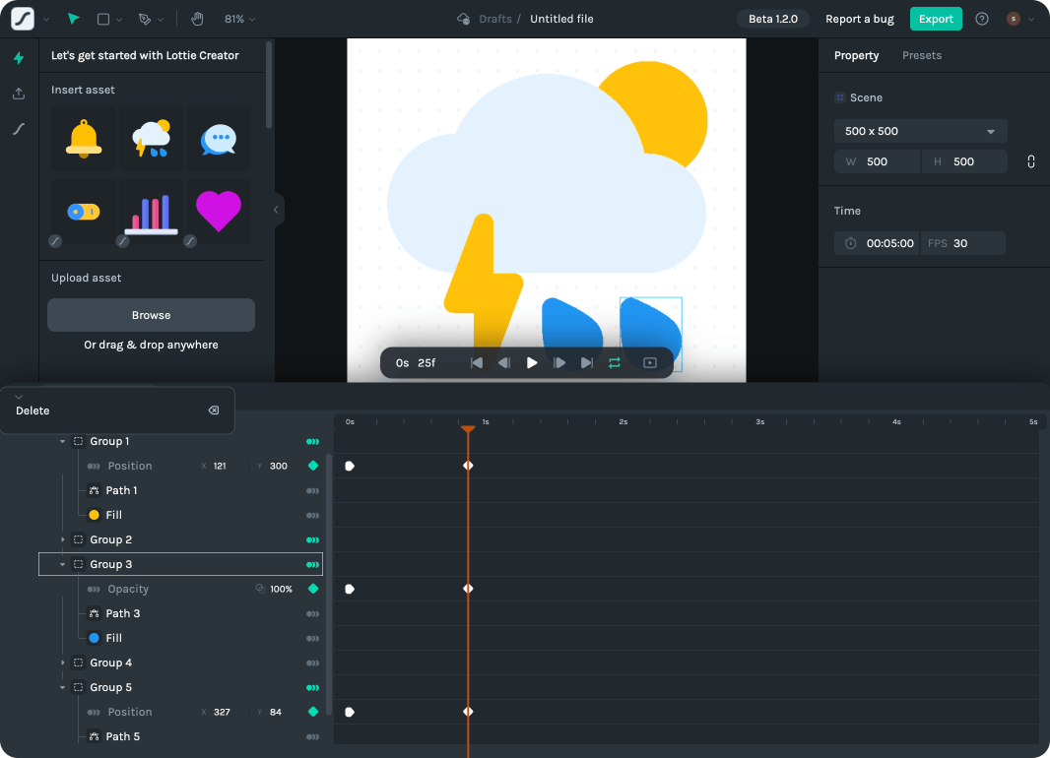Viewport: 1050px width, 758px height.
Task: Click the aspect ratio lock icon
Action: [x=1030, y=161]
